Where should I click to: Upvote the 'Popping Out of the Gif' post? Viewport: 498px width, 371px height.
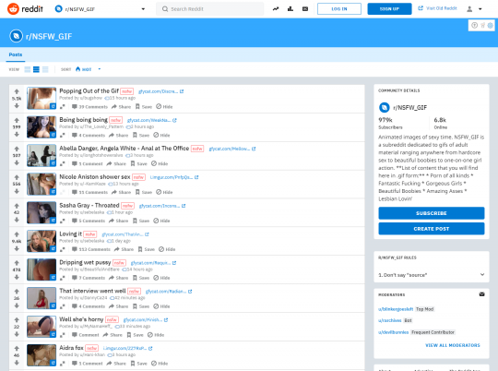(17, 92)
